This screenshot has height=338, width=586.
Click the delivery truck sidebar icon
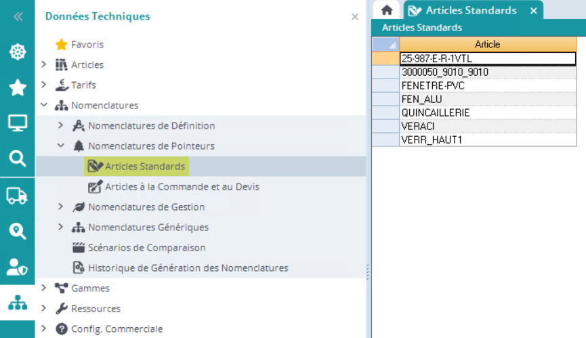point(17,196)
